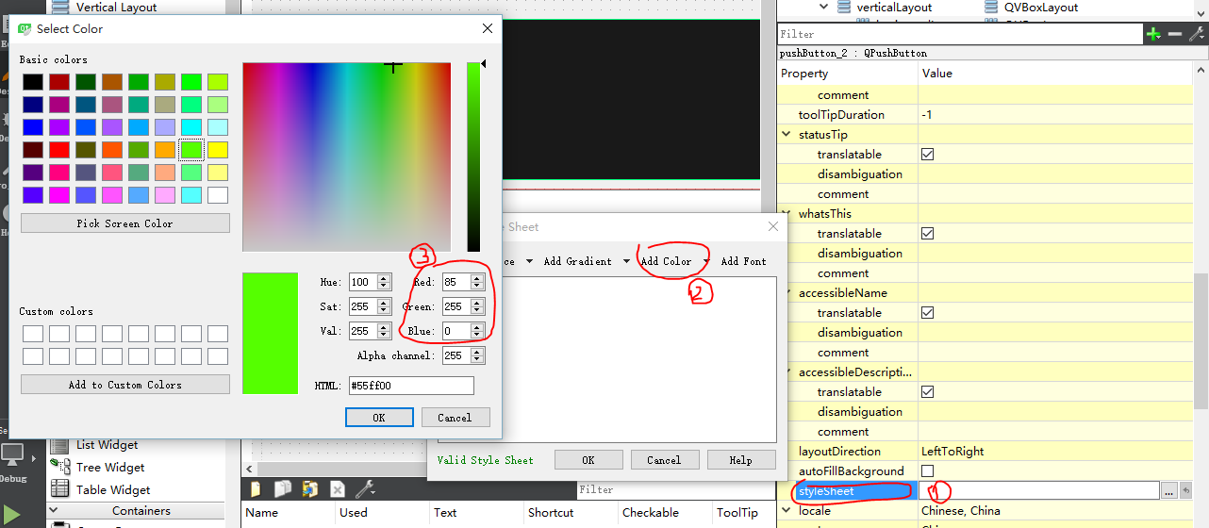
Task: Click the green Run play icon
Action: click(x=12, y=514)
